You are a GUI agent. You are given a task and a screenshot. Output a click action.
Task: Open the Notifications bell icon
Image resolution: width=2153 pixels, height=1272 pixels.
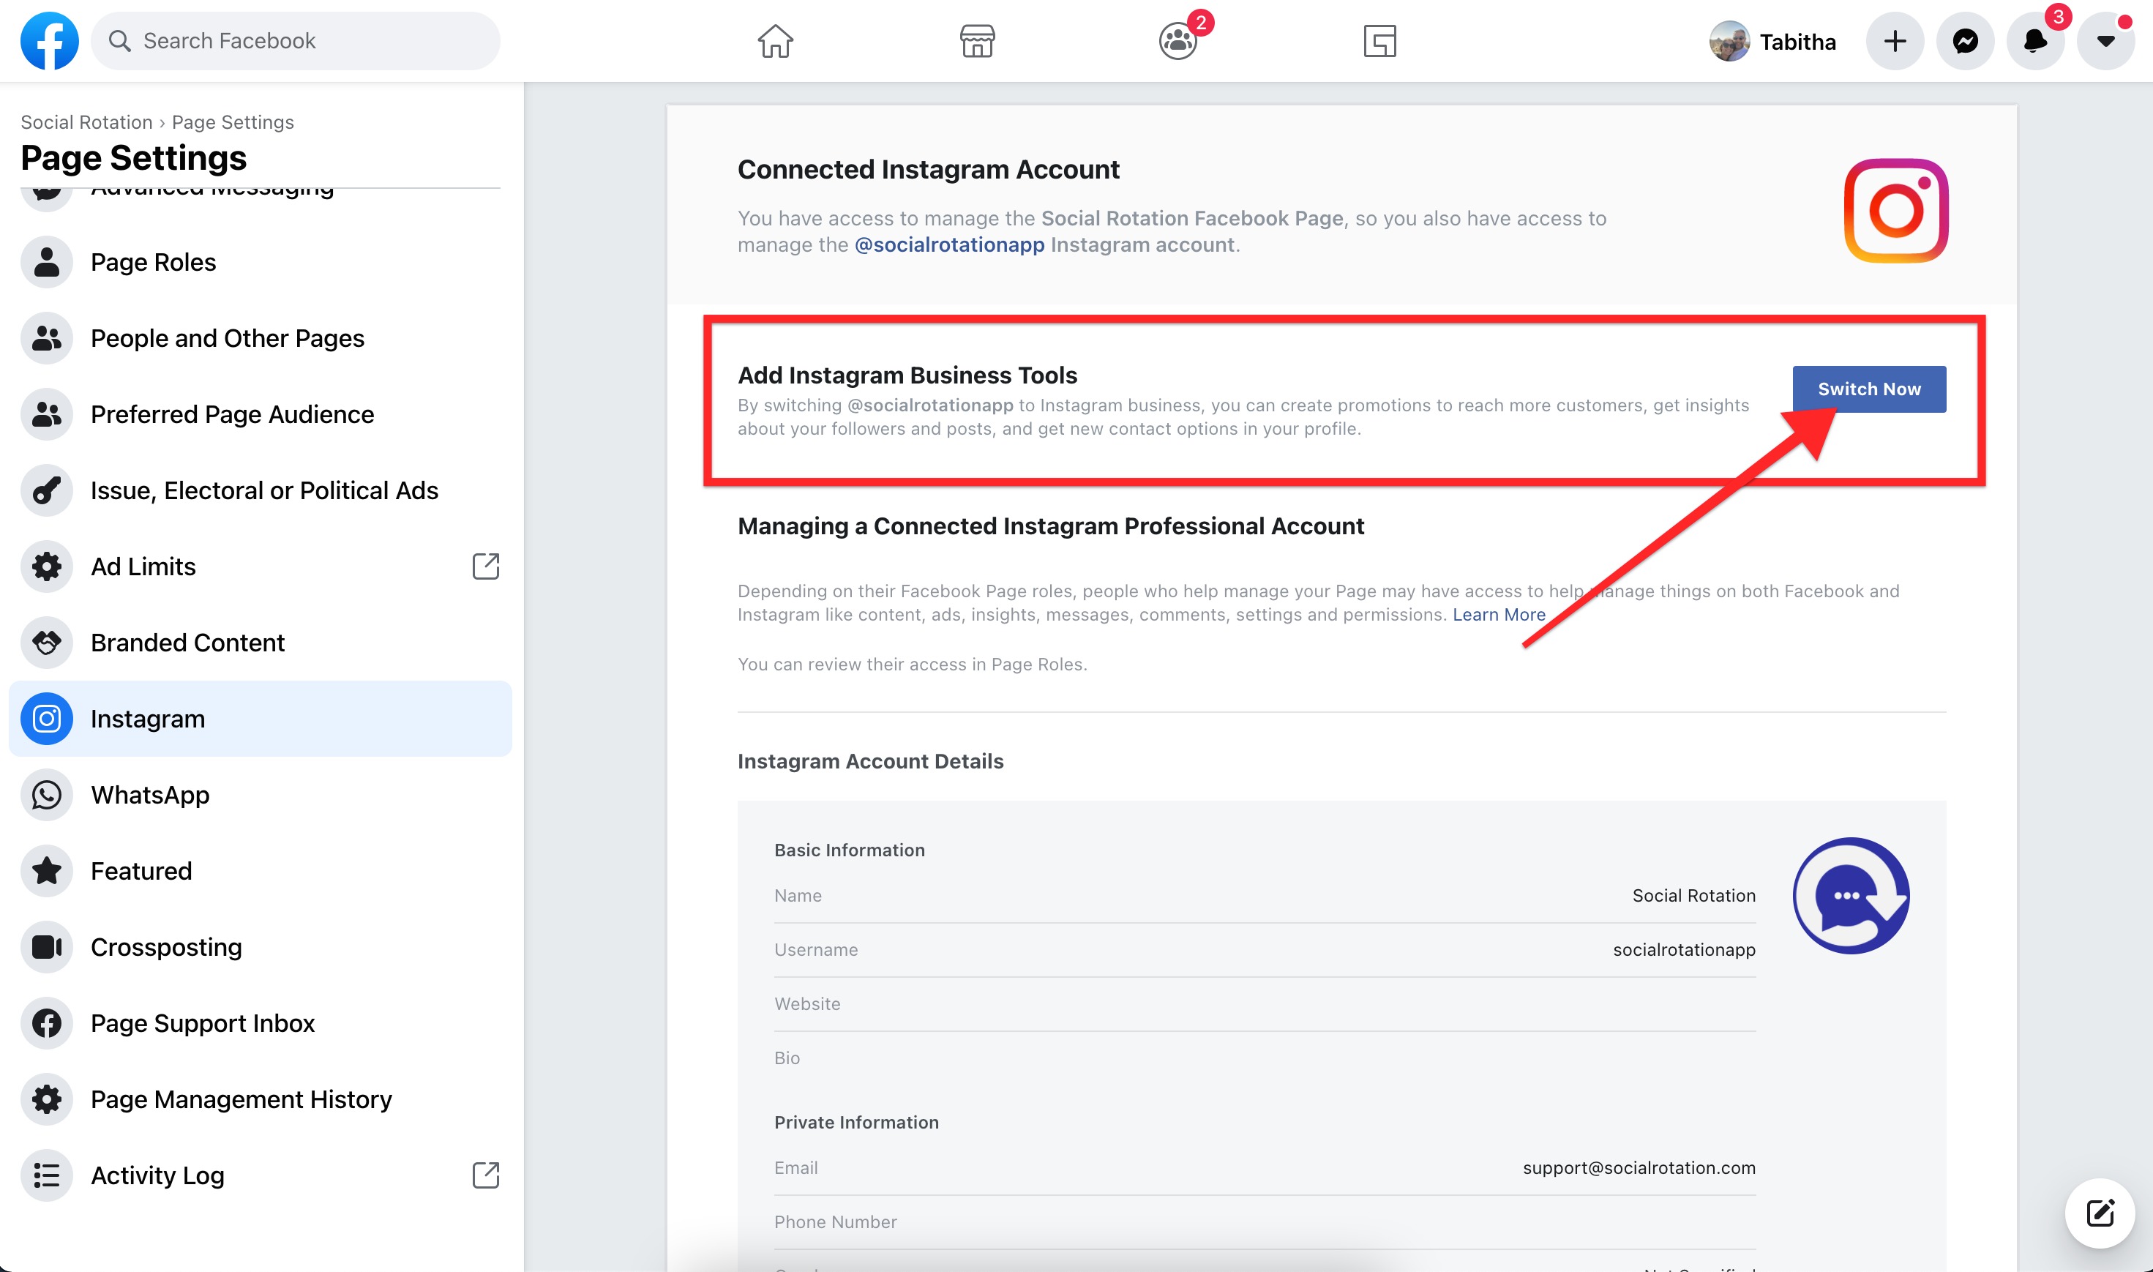tap(2036, 40)
